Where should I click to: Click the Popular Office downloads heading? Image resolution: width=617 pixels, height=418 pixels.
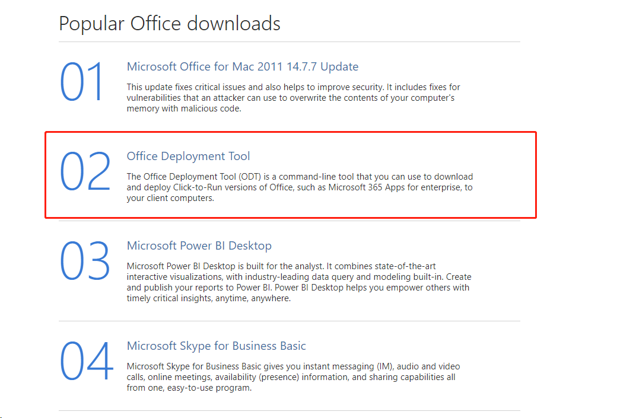coord(170,23)
